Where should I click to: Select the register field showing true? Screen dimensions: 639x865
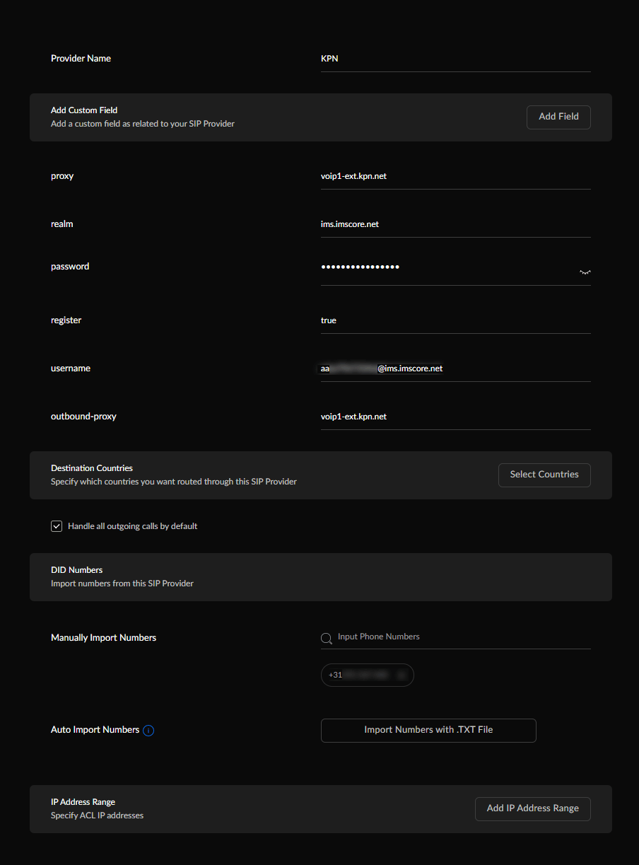pos(455,320)
